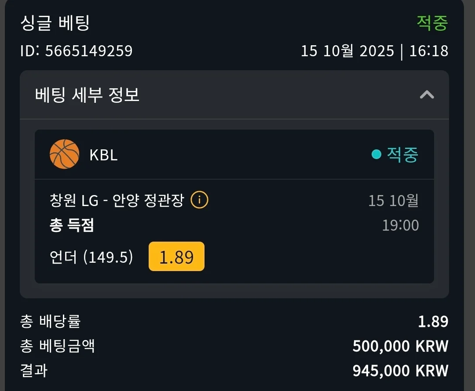Open the info icon beside the match name
The image size is (475, 391).
(x=199, y=200)
